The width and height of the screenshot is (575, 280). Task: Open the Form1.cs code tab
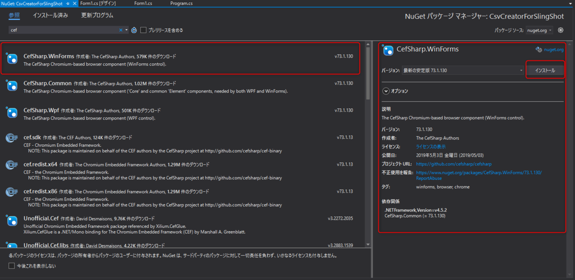pyautogui.click(x=143, y=3)
